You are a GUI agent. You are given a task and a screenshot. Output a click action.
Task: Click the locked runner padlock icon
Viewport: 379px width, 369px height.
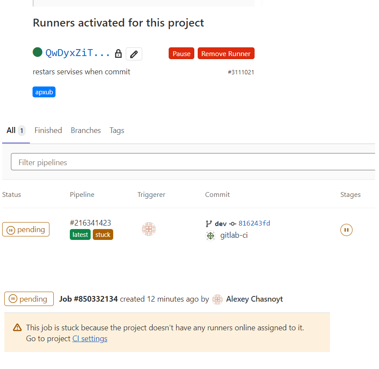(118, 53)
